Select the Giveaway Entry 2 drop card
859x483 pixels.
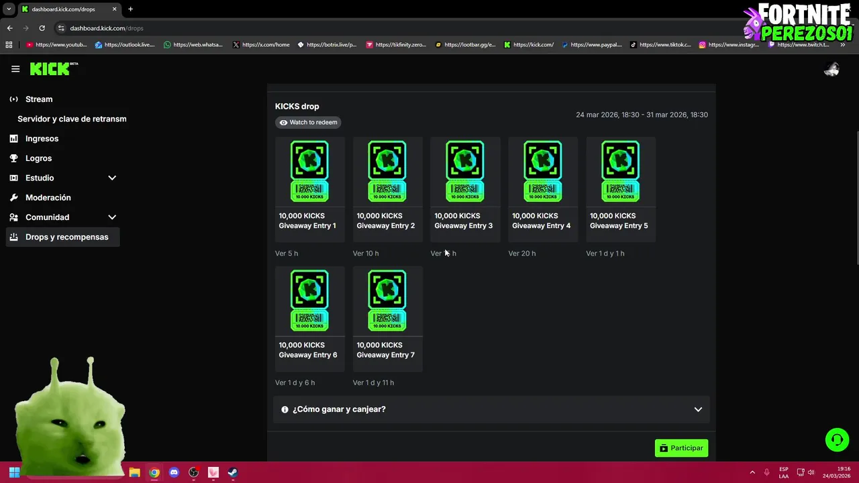coord(387,189)
